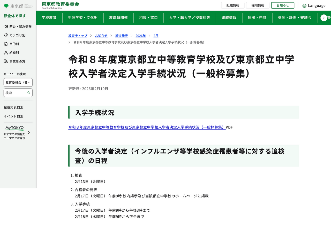Click the 目的別 document icon
This screenshot has height=230, width=331.
[x=5, y=44]
